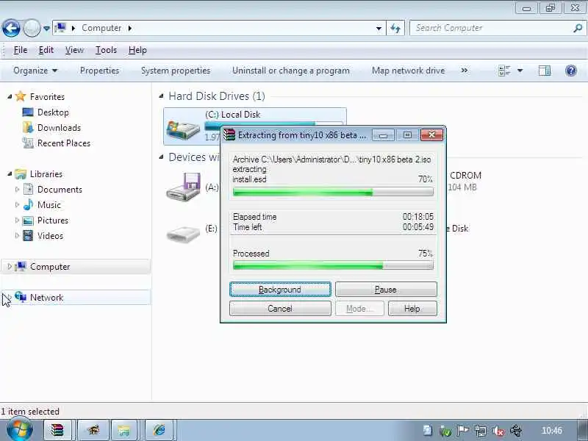Open the recent pages dropdown arrow

pyautogui.click(x=46, y=28)
